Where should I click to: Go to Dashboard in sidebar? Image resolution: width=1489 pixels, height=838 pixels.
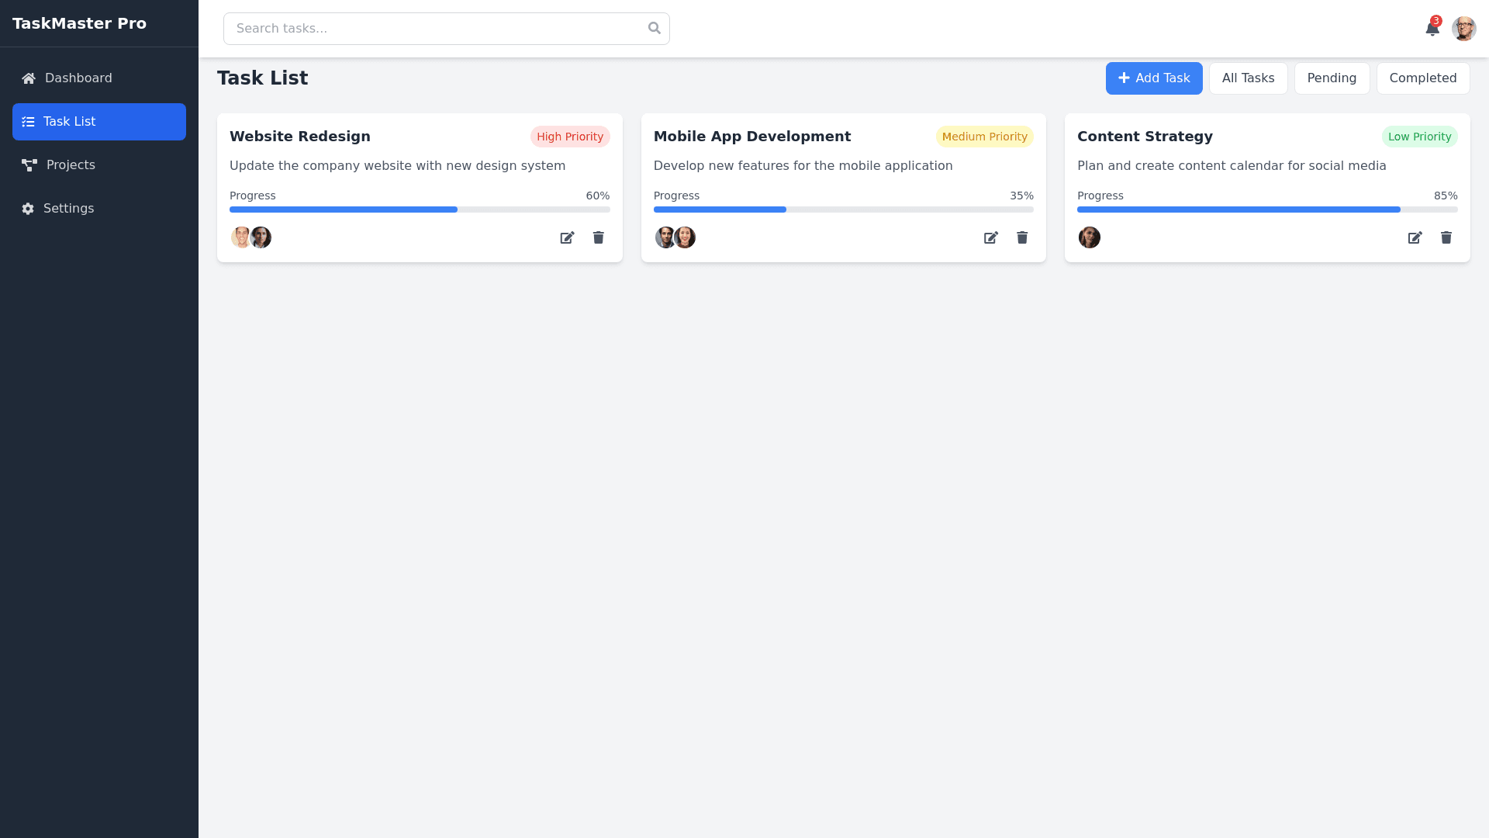pyautogui.click(x=78, y=78)
